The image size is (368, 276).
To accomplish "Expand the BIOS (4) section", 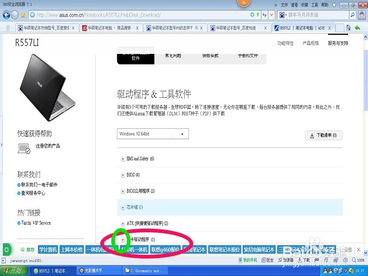I will (123, 175).
